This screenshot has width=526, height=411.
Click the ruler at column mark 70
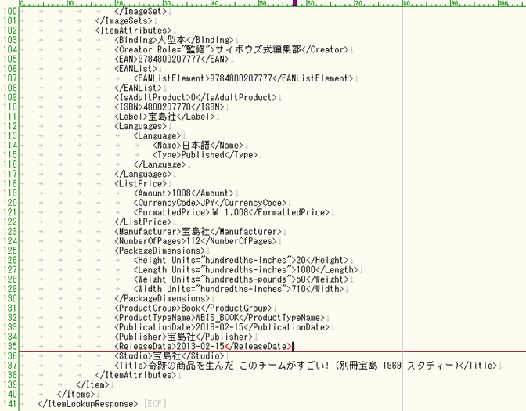pos(358,3)
